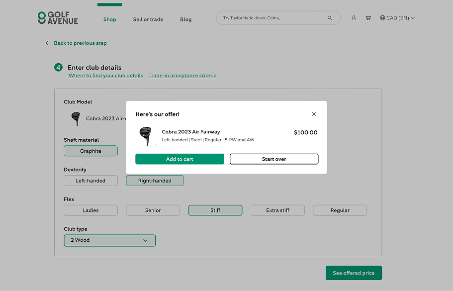Close the offer dialog with X
This screenshot has height=291, width=453.
(314, 114)
